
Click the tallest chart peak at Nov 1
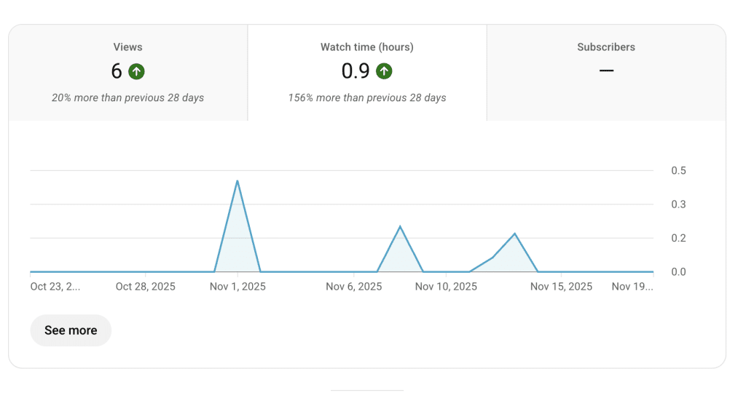pyautogui.click(x=237, y=181)
